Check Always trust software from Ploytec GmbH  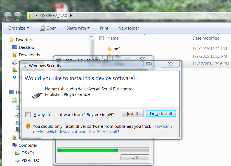pyautogui.click(x=28, y=114)
